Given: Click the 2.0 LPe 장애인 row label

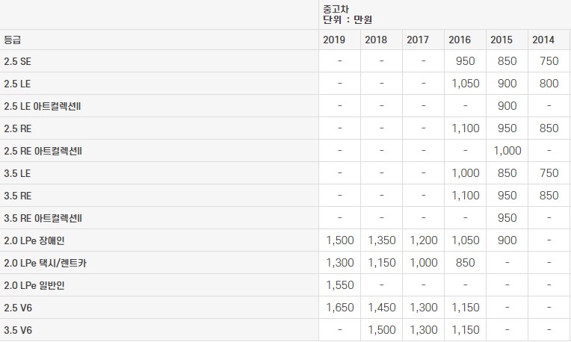Looking at the screenshot, I should pos(34,241).
